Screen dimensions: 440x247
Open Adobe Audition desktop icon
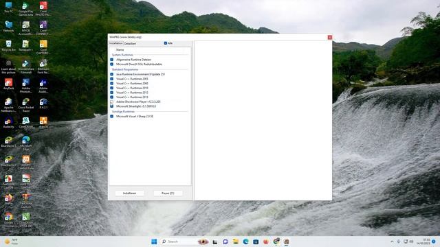43,86
